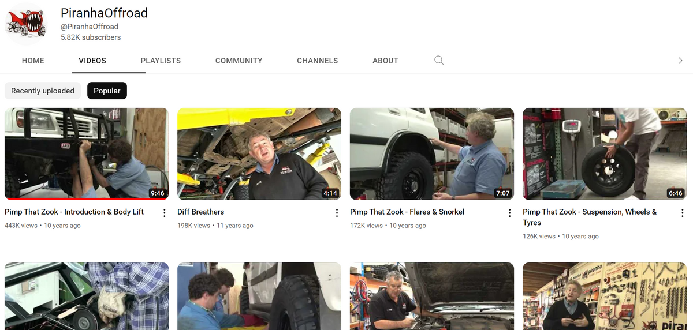
Task: Click the 198K views metadata text
Action: click(193, 226)
